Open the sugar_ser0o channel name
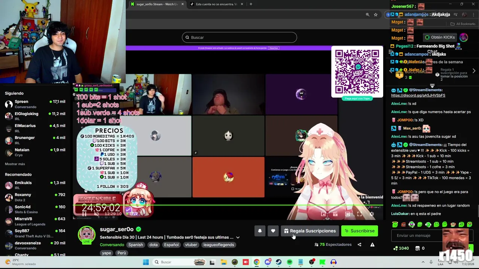 (117, 229)
